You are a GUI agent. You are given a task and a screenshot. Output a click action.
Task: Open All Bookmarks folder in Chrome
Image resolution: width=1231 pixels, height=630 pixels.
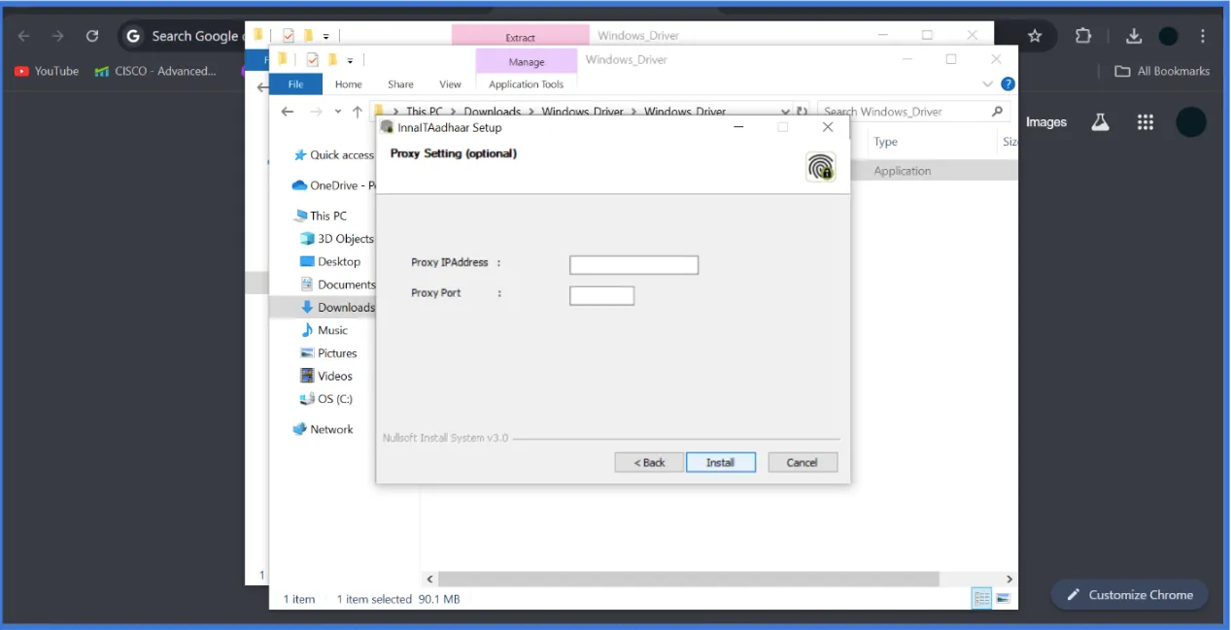pyautogui.click(x=1162, y=71)
